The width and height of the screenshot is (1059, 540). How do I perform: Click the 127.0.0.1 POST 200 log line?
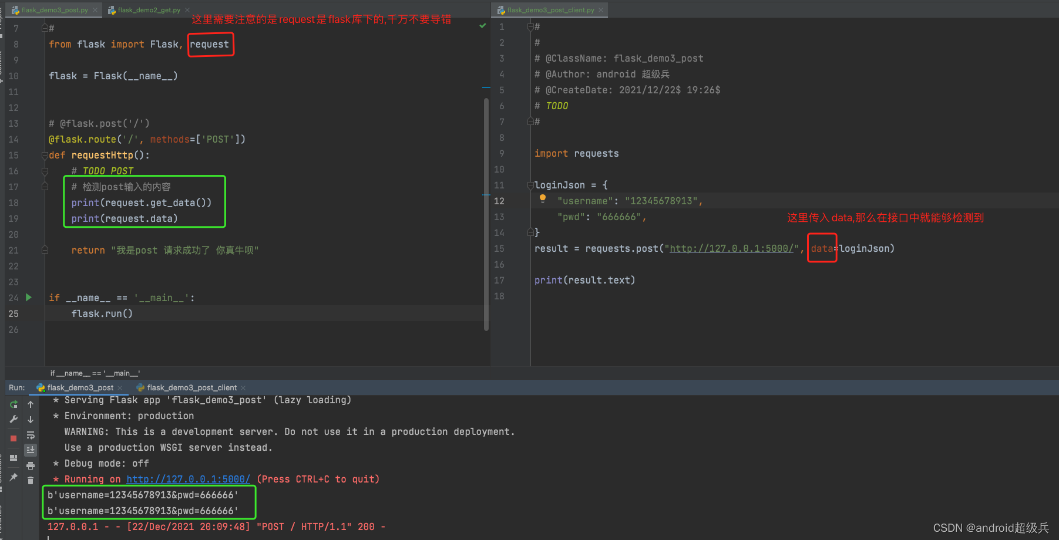pos(216,526)
